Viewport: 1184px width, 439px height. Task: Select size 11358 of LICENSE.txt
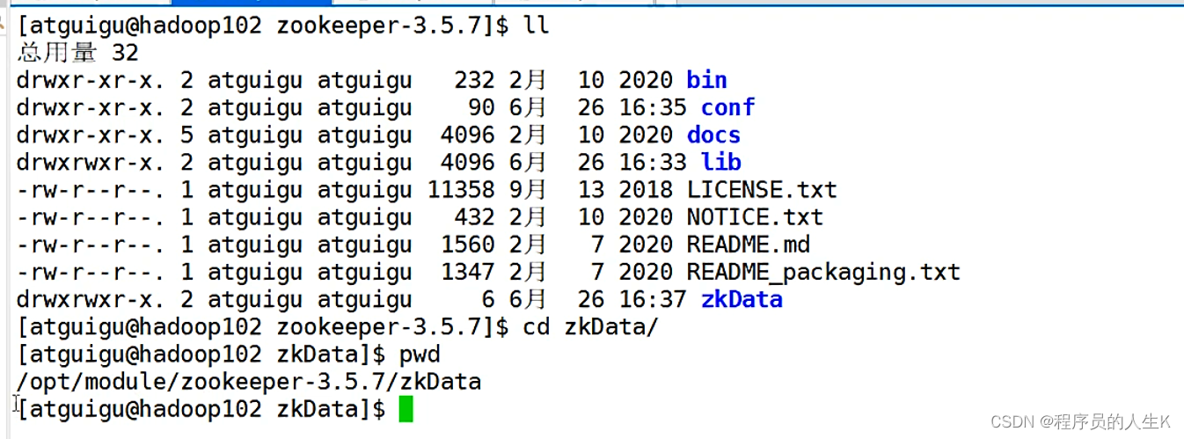[x=461, y=190]
